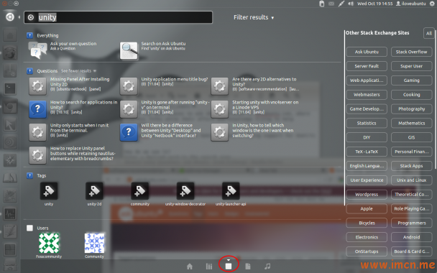Screen dimensions: 437x273
Task: Toggle the Game Development site filter
Action: pos(367,108)
